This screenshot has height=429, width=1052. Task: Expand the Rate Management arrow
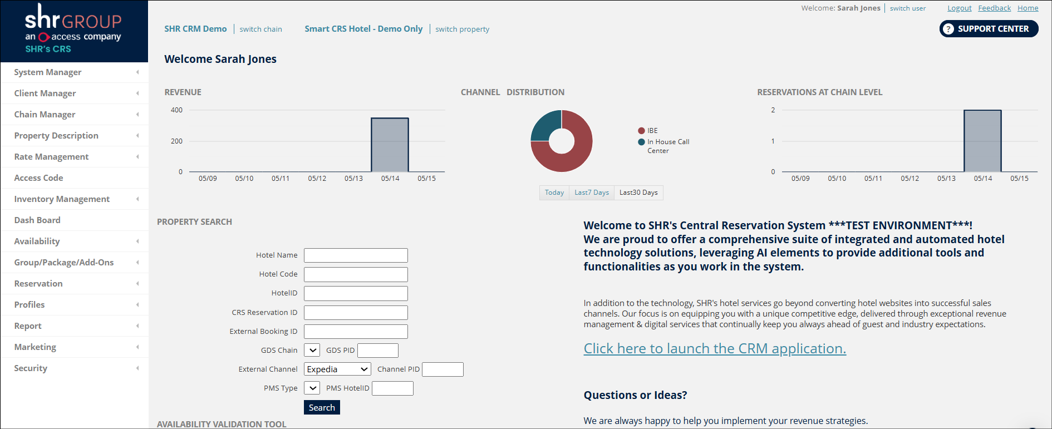click(137, 157)
